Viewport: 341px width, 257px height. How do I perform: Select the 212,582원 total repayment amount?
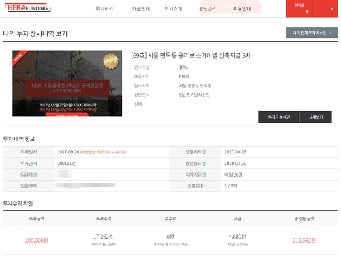click(x=304, y=240)
